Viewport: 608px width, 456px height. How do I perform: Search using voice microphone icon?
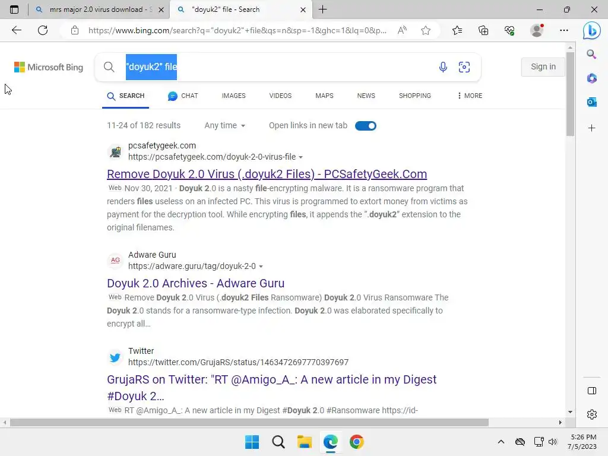click(443, 67)
